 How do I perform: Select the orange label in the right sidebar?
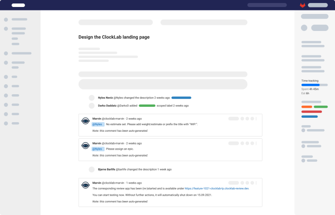307,107
